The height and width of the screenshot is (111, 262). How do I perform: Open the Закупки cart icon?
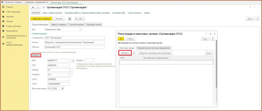pyautogui.click(x=3, y=21)
